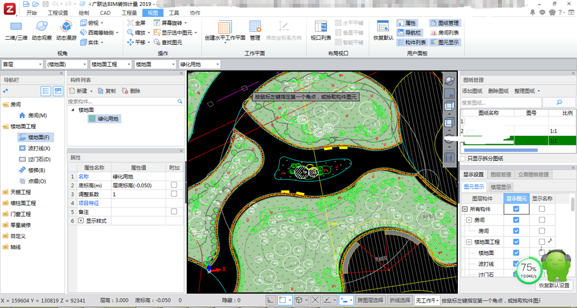Image resolution: width=577 pixels, height=308 pixels.
Task: Open the 楼地面工程 dropdown
Action: [111, 64]
